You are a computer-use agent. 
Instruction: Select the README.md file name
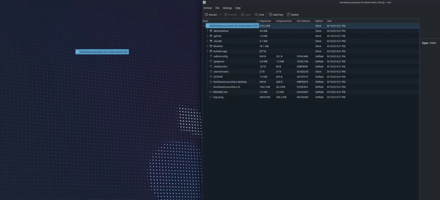[x=220, y=92]
